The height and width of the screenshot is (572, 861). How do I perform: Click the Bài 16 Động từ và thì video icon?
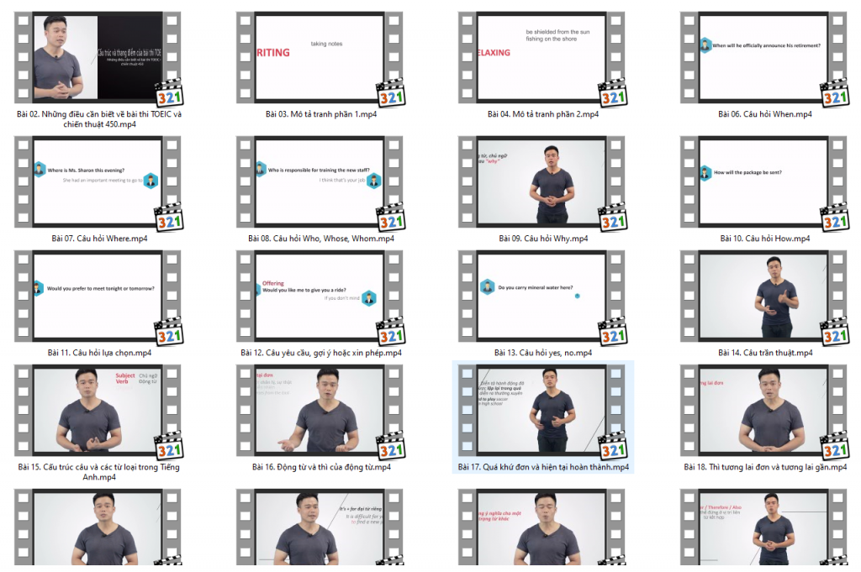(x=320, y=411)
